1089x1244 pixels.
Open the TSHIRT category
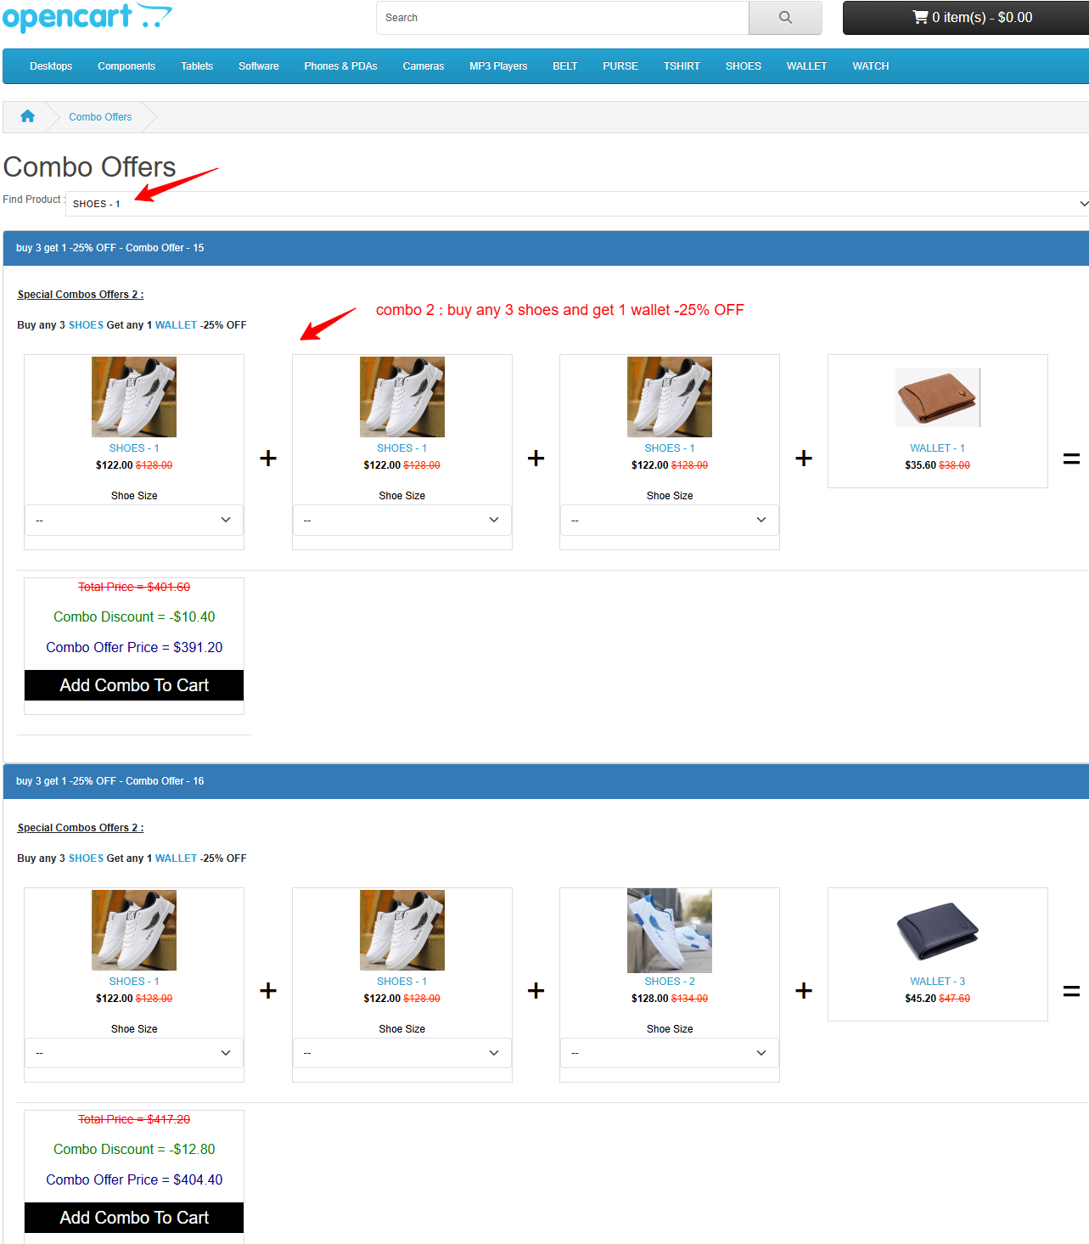pyautogui.click(x=682, y=66)
